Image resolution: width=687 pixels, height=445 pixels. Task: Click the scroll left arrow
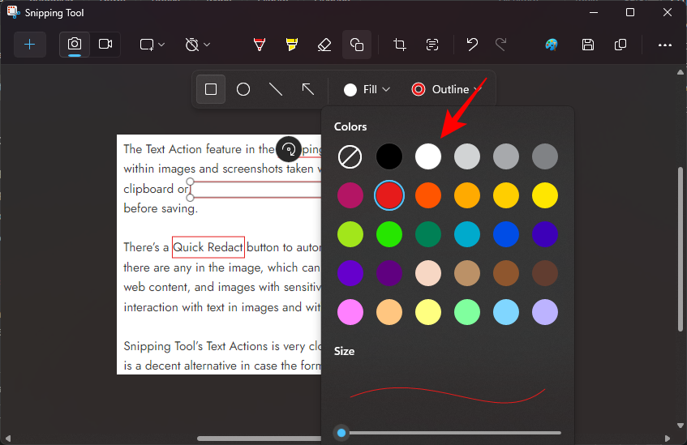[7, 439]
